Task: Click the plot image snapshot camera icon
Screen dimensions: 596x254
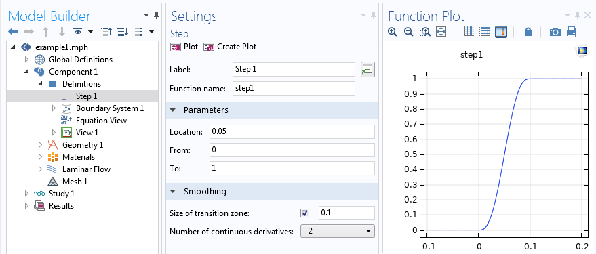Action: (x=555, y=32)
